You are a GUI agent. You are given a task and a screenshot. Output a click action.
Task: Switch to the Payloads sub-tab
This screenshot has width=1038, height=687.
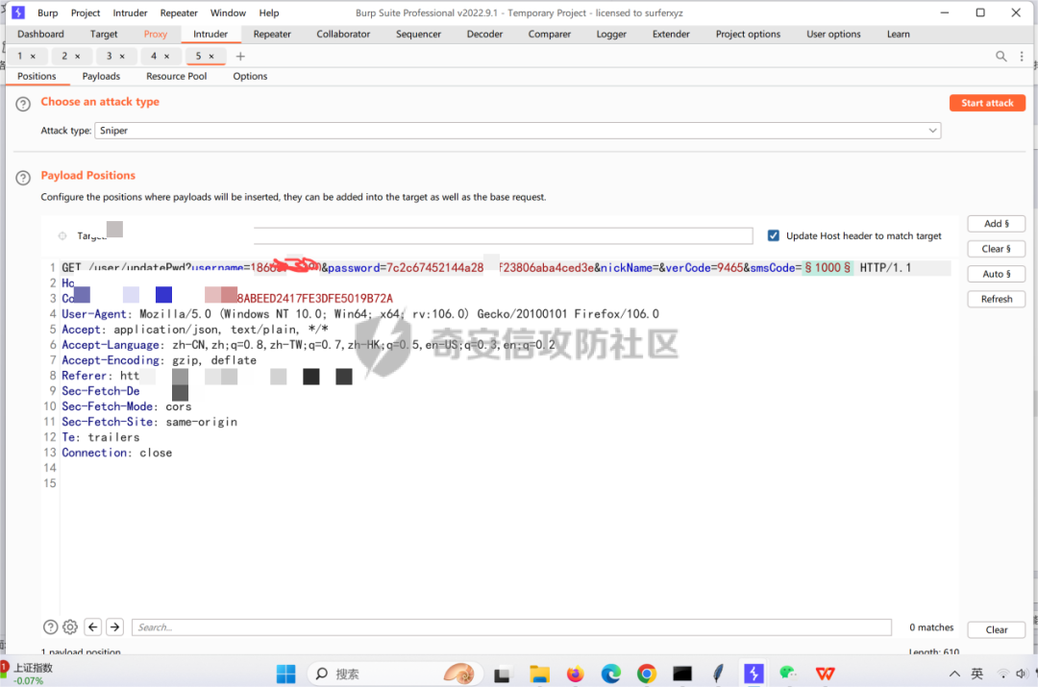101,76
